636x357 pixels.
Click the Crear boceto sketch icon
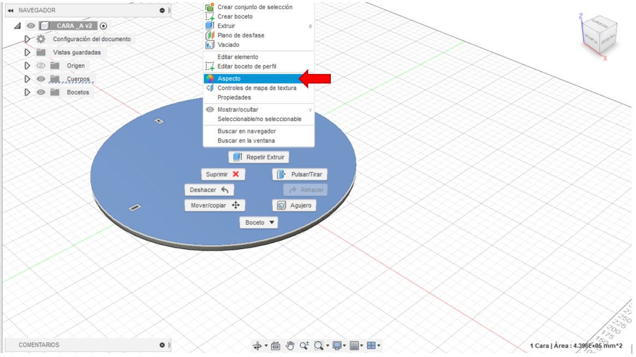[x=210, y=16]
